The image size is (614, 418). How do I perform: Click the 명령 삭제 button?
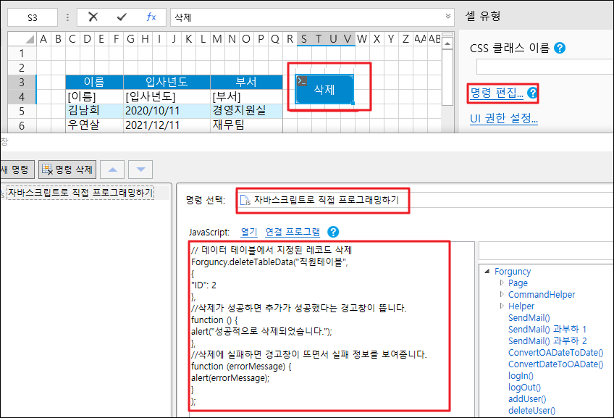point(68,170)
